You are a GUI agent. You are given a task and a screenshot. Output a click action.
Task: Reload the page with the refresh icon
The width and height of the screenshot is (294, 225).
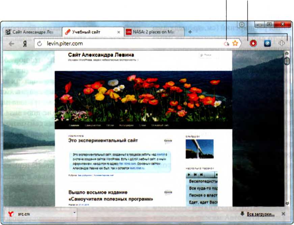[x=39, y=44]
